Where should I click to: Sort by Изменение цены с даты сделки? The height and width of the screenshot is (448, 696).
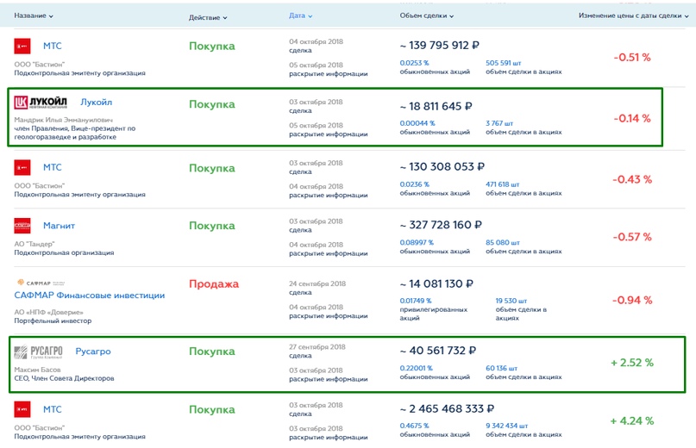633,16
